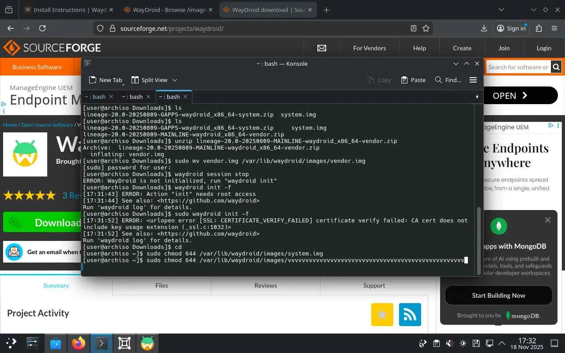The height and width of the screenshot is (353, 565).
Task: Expand the Split View dropdown
Action: (175, 80)
